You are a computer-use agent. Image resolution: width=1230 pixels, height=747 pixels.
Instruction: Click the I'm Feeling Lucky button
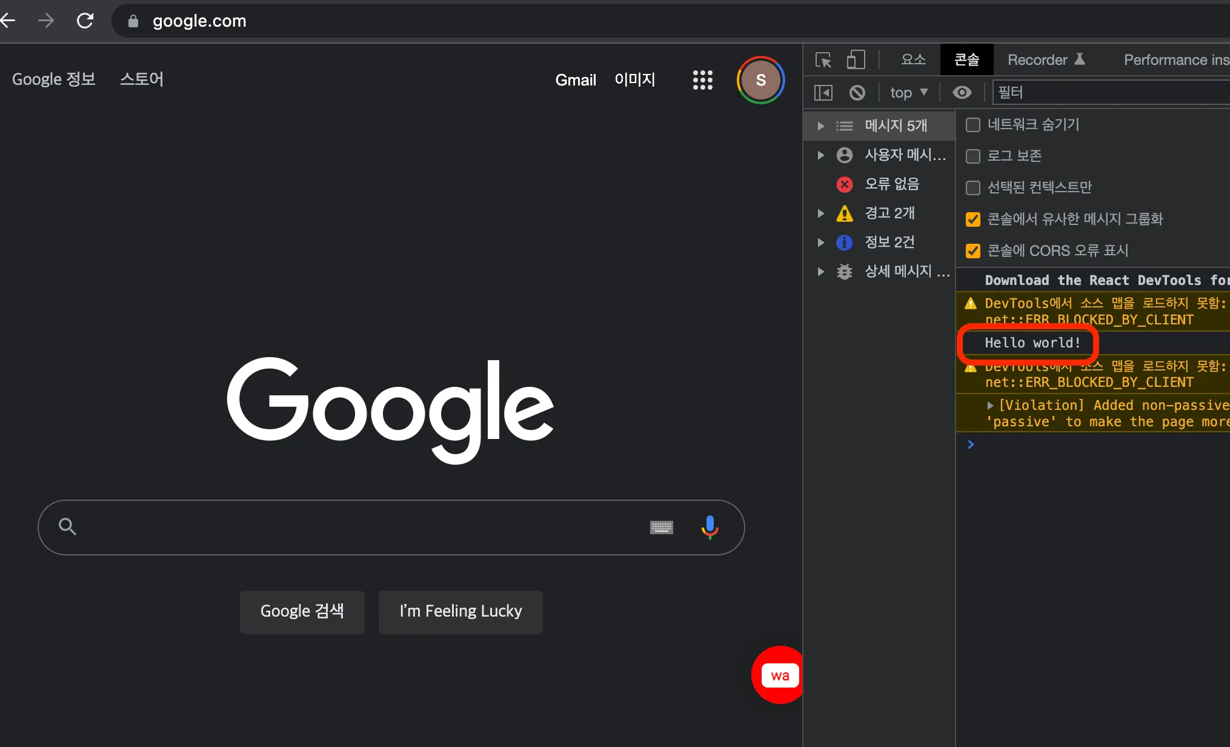[460, 611]
